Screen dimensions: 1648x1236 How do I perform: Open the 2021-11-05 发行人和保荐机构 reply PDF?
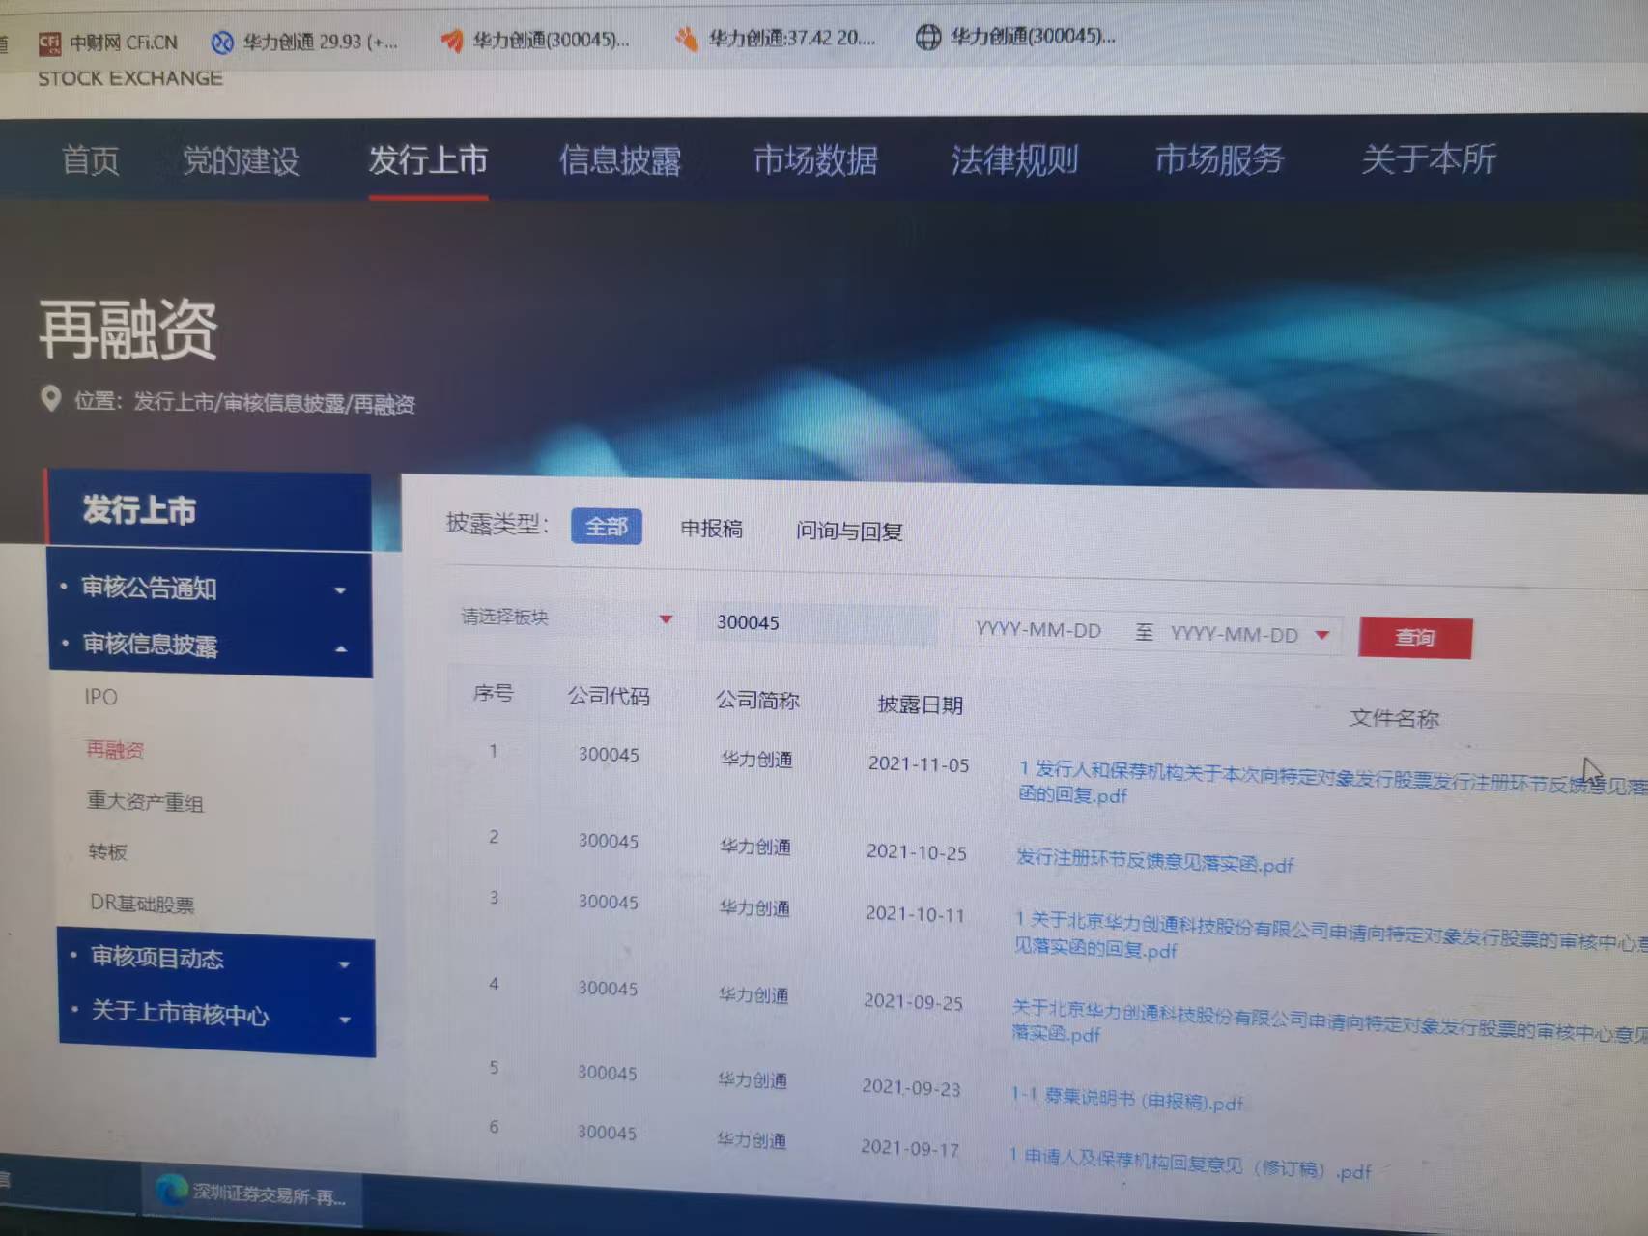(x=1332, y=783)
